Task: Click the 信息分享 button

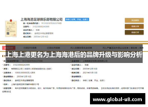Action: pyautogui.click(x=134, y=26)
